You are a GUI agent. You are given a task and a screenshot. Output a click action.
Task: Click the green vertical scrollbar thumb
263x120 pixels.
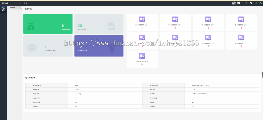(262, 75)
